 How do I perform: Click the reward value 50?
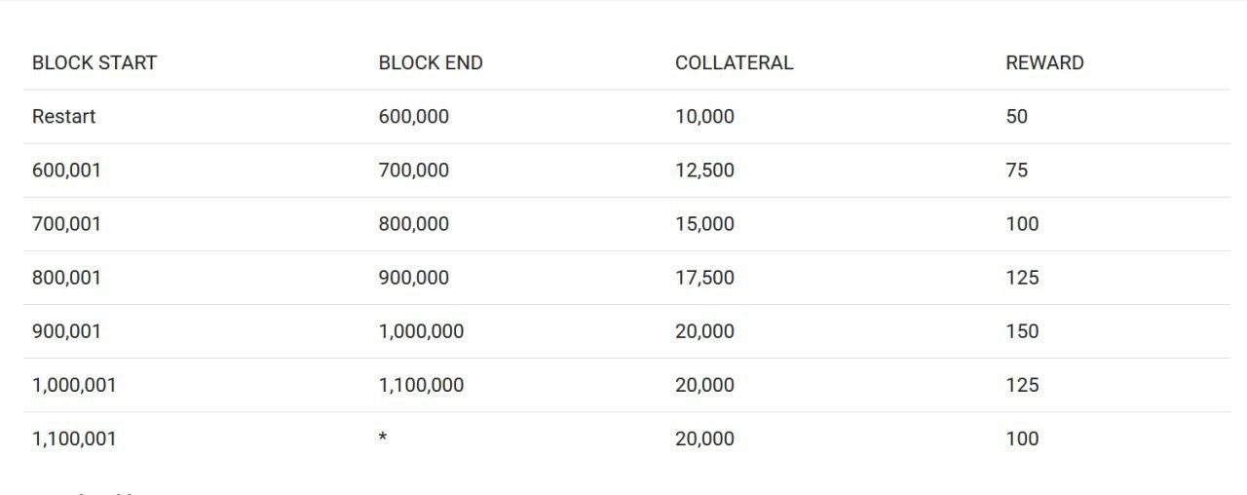tap(1016, 117)
